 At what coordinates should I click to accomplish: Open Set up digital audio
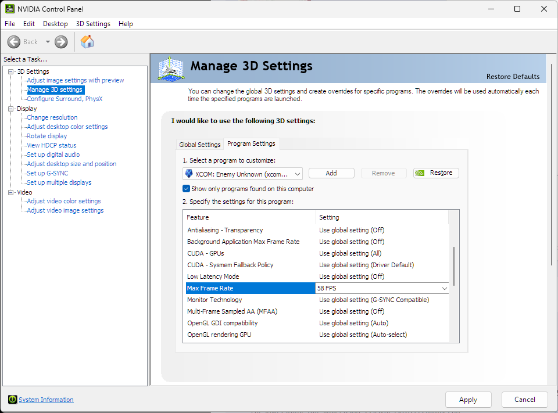tap(53, 155)
